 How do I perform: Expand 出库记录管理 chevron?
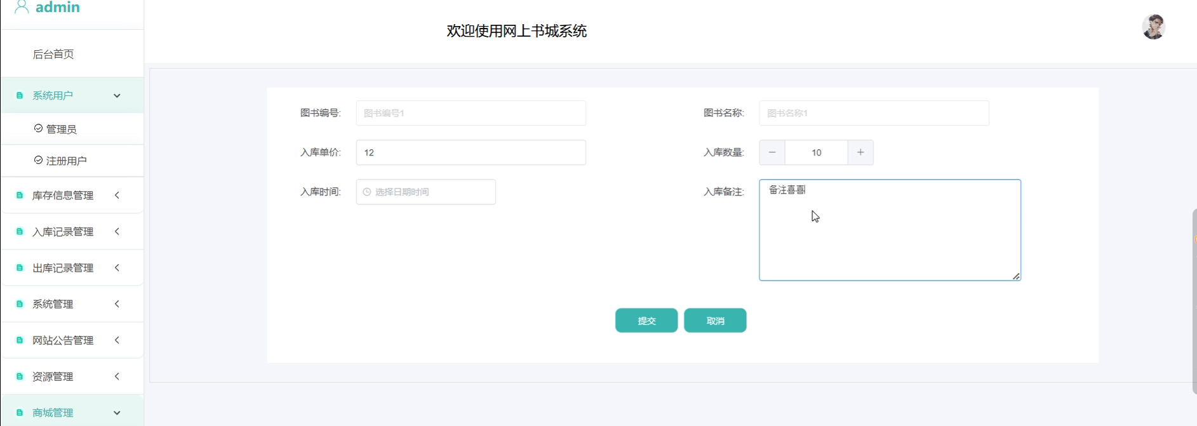pyautogui.click(x=117, y=267)
